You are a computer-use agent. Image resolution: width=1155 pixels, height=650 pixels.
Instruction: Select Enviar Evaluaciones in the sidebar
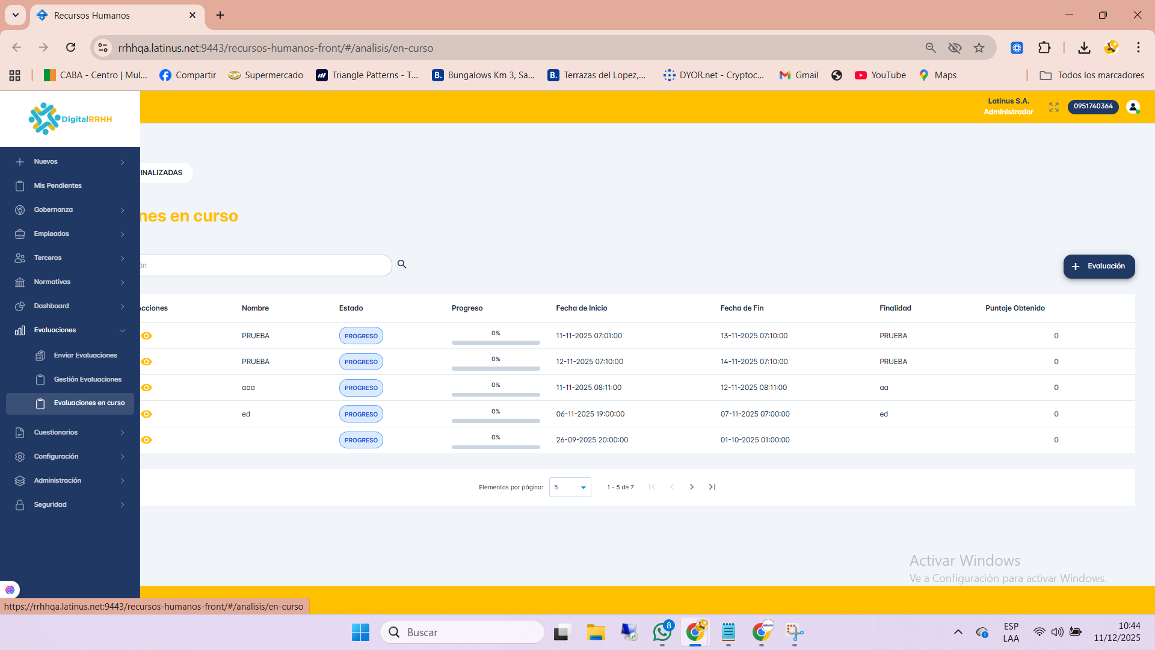(x=85, y=355)
